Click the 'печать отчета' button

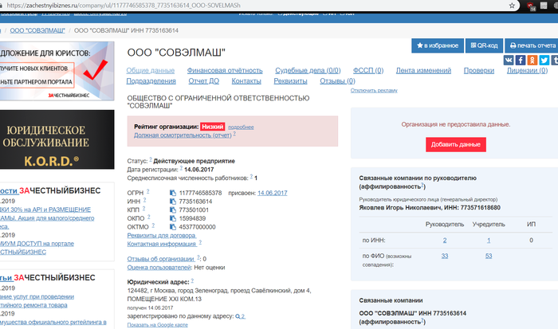pyautogui.click(x=532, y=45)
